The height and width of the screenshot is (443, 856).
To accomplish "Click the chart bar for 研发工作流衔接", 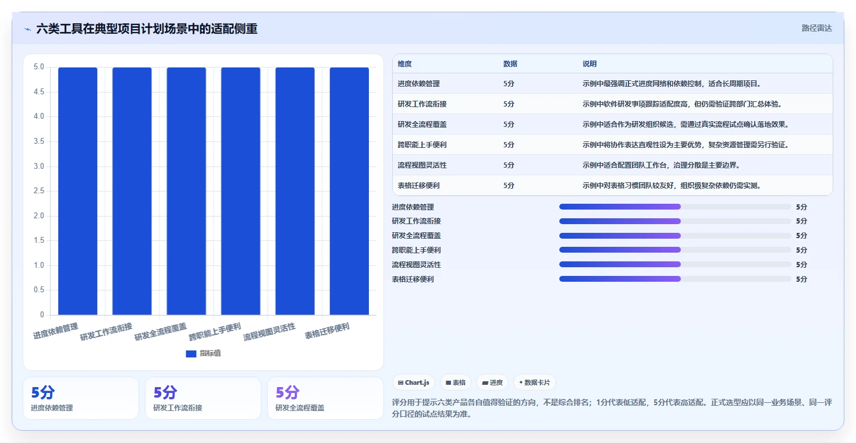I will click(x=132, y=191).
